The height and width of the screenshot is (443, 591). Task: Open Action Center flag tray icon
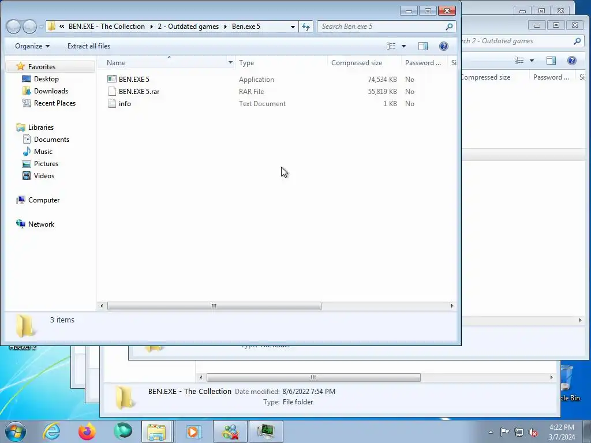coord(504,432)
